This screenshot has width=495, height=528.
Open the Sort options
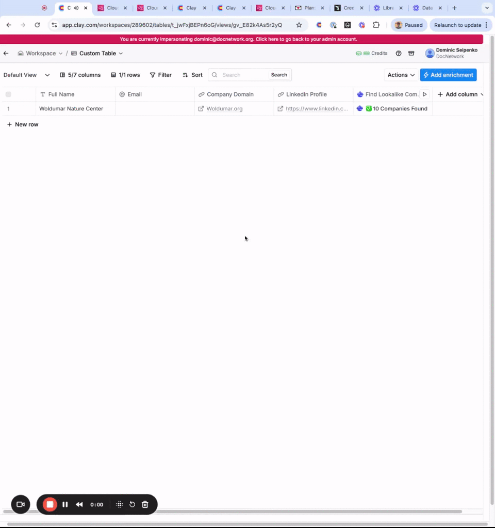point(192,75)
